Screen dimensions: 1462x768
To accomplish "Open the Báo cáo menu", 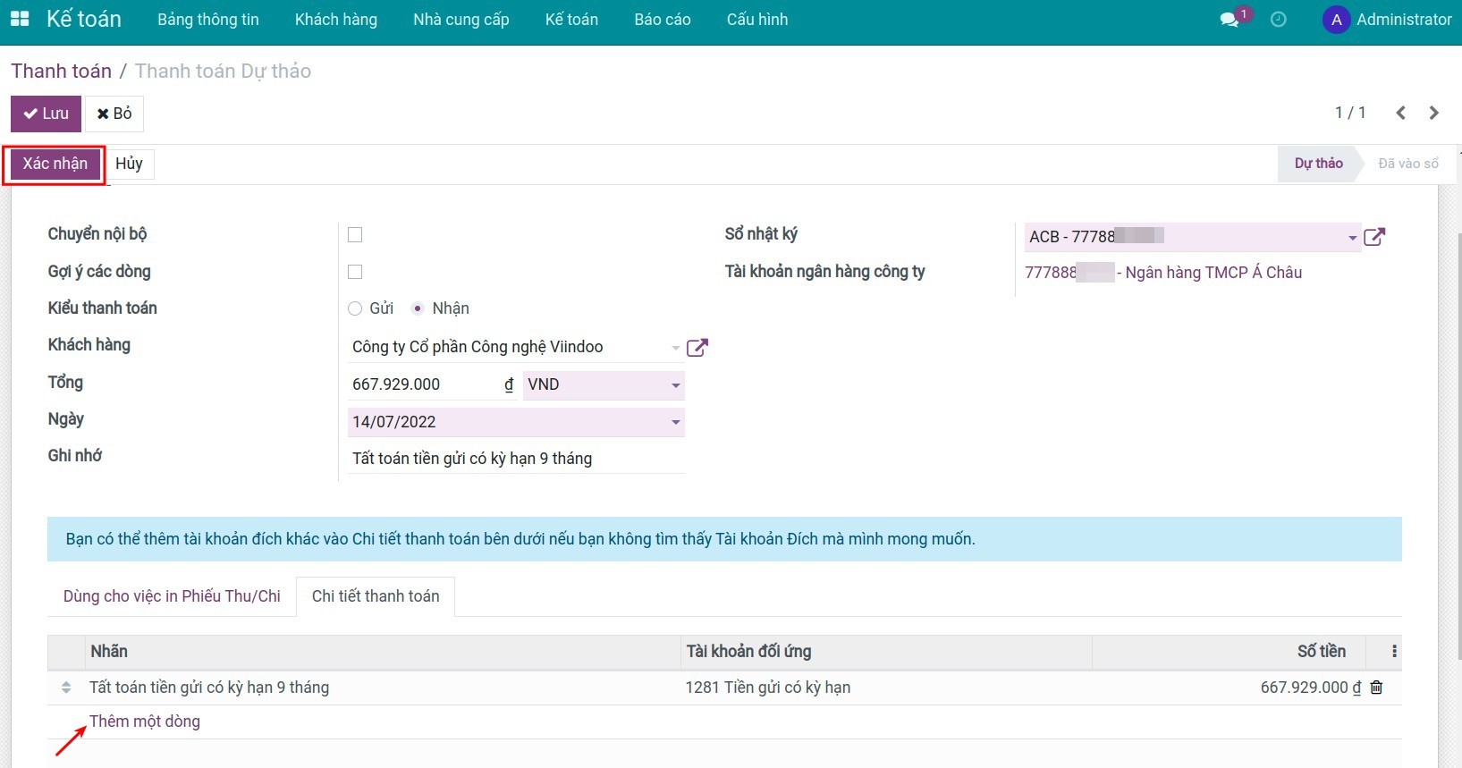I will 662,20.
